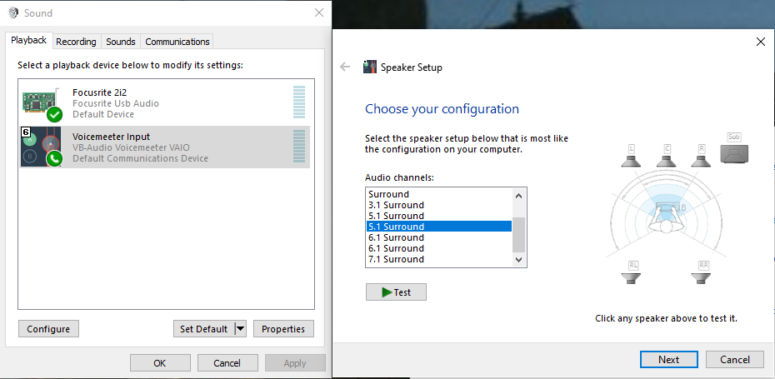Select the second 6.1 Surround entry

pyautogui.click(x=439, y=248)
